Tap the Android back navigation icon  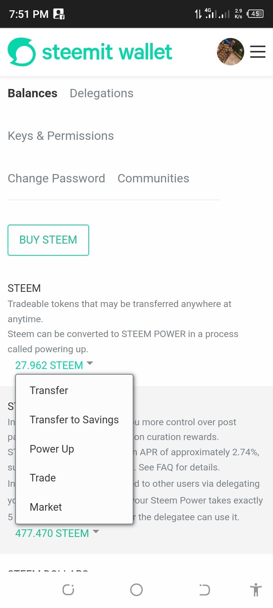point(204,590)
